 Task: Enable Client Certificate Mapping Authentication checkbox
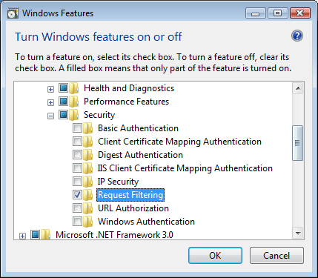pyautogui.click(x=77, y=142)
